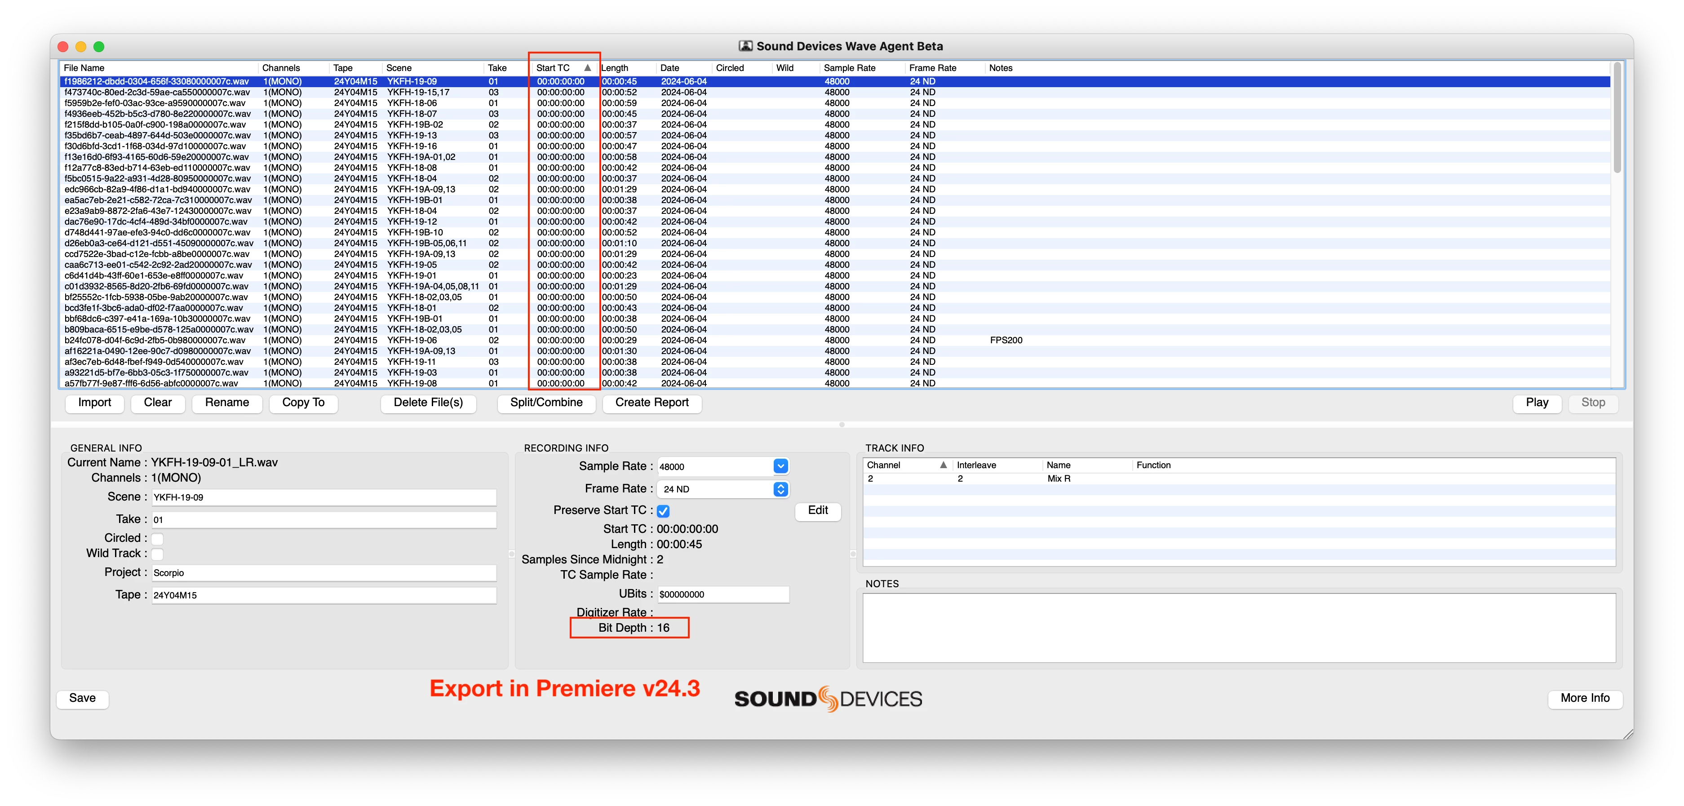
Task: Click the Split/Combine button
Action: 546,403
